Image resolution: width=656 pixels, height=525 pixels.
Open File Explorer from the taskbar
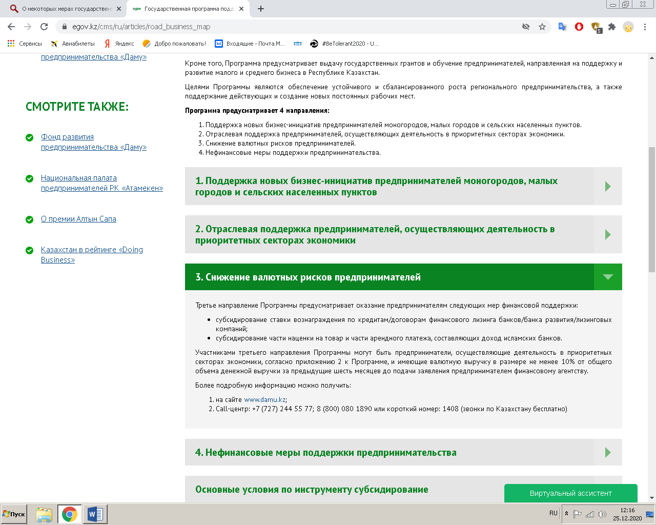point(44,514)
